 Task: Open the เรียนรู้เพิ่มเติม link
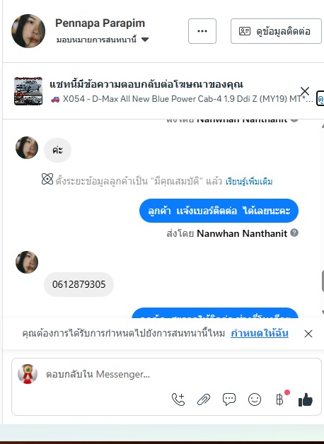pyautogui.click(x=249, y=181)
